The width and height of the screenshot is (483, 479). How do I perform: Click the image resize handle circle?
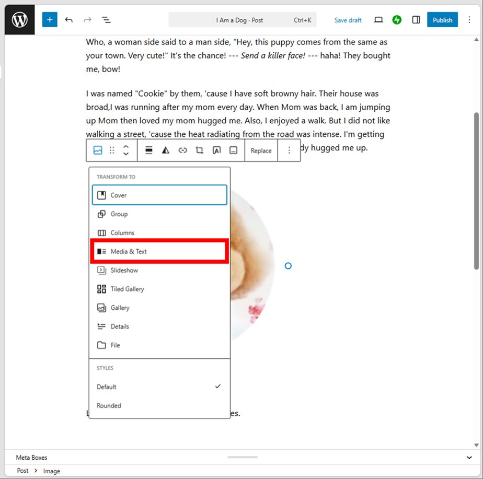pos(288,266)
